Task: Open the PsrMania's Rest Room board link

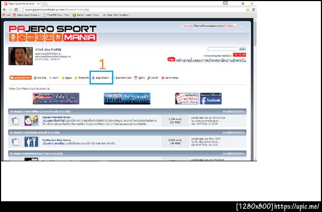Action: click(56, 140)
